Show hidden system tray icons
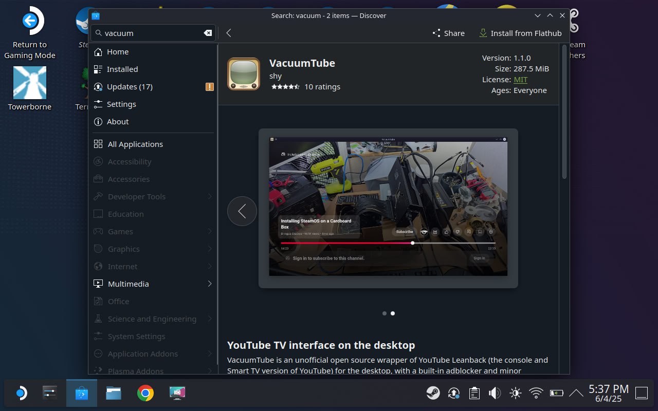Screen dimensions: 658x411 coord(576,394)
